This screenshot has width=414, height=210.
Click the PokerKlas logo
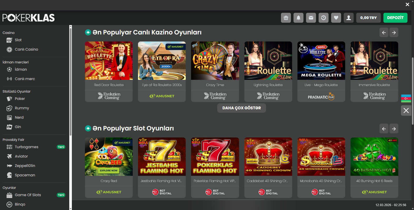click(28, 18)
